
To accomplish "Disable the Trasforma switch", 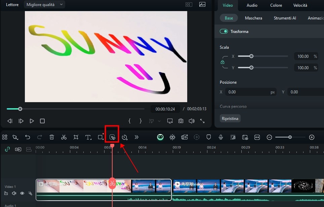I will tap(224, 31).
